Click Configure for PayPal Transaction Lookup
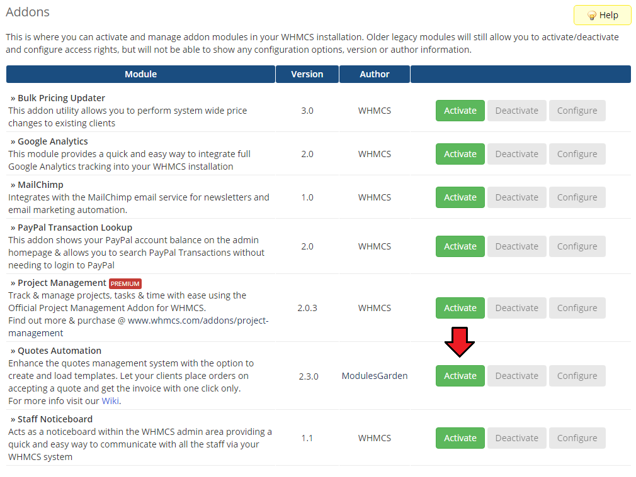 pyautogui.click(x=577, y=246)
